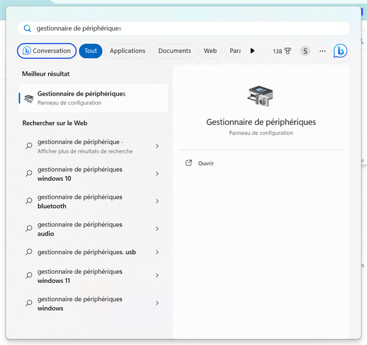Click Ouvrir to open Device Manager
The height and width of the screenshot is (345, 367).
click(x=206, y=163)
